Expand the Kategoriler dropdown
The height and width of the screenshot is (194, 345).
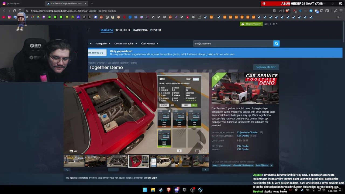click(x=103, y=43)
